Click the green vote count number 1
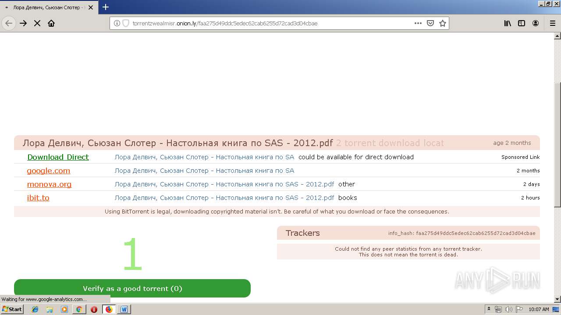Image resolution: width=561 pixels, height=315 pixels. (132, 255)
